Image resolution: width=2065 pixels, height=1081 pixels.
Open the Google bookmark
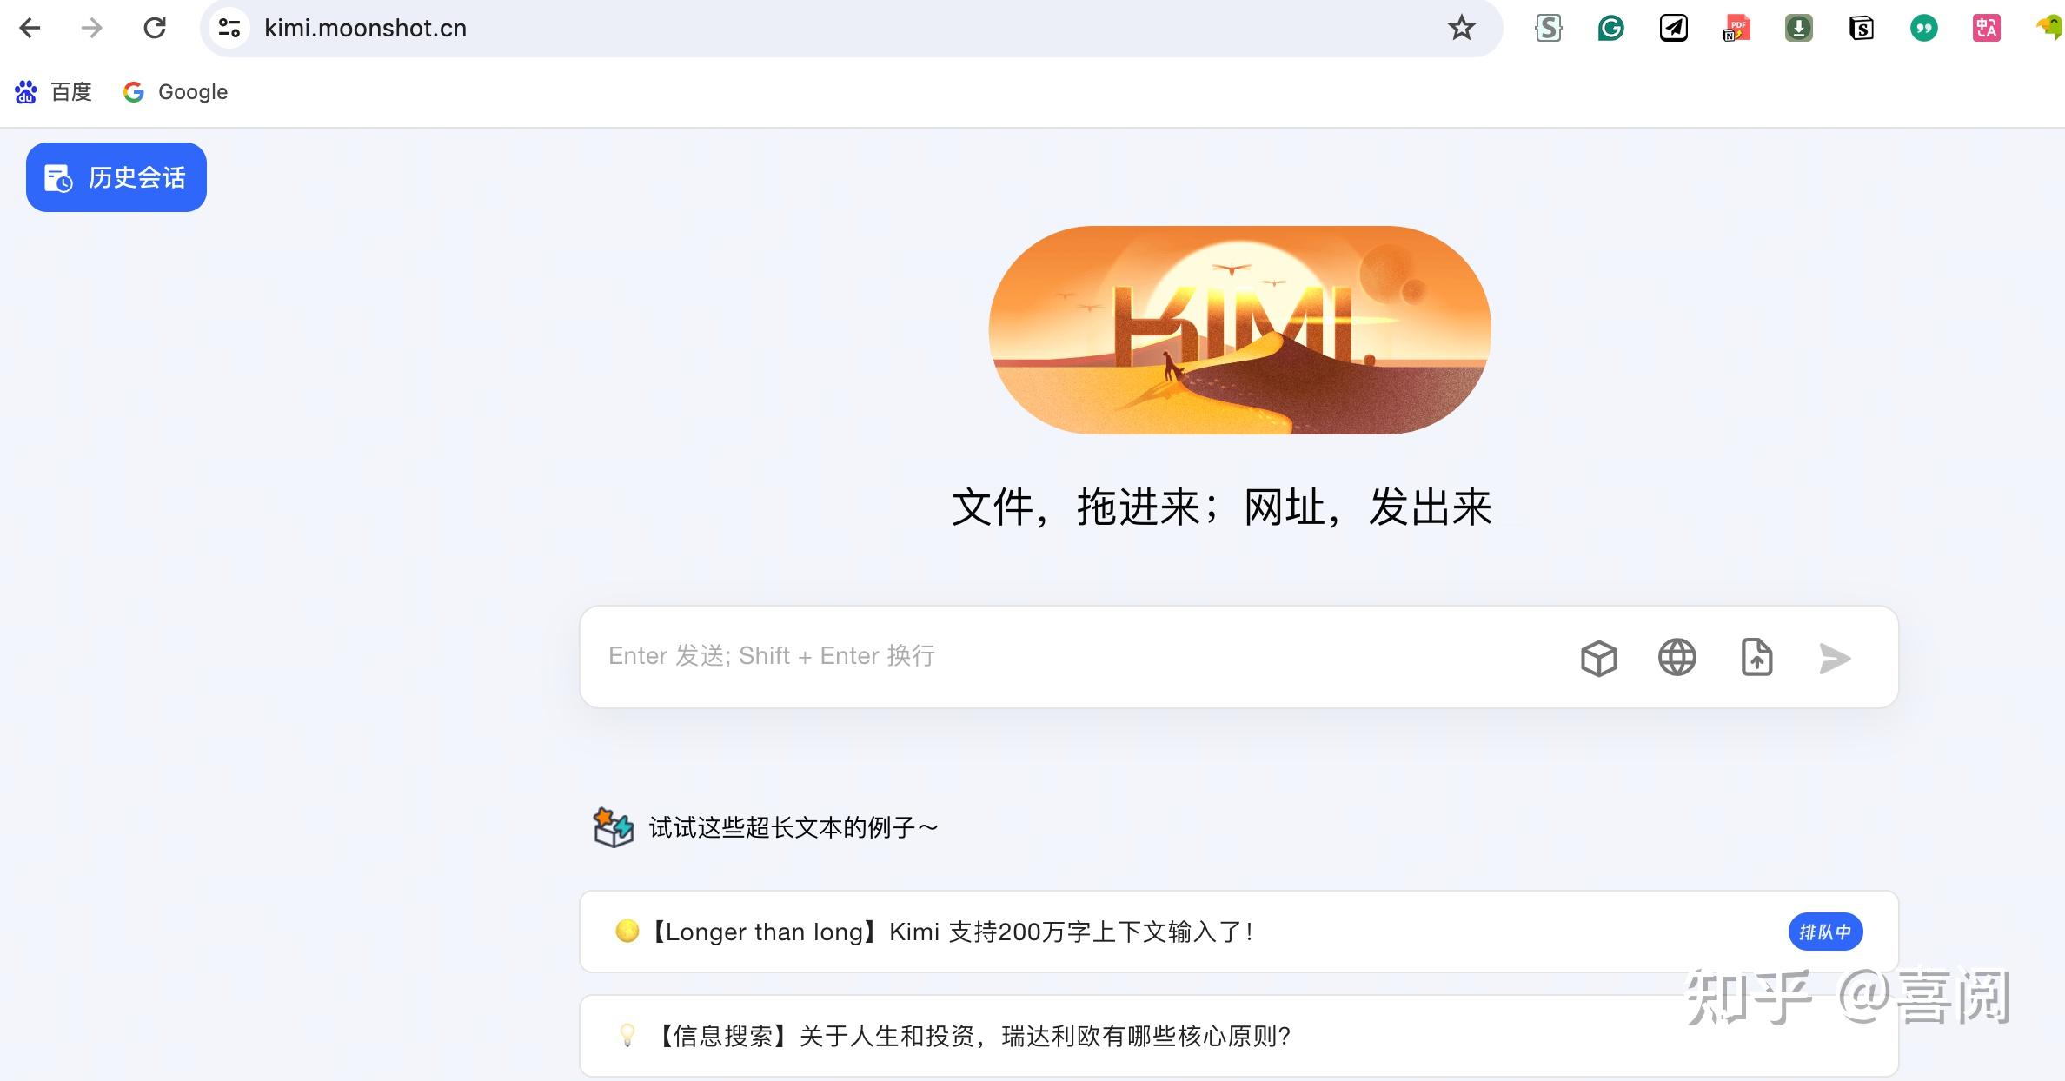[x=176, y=92]
